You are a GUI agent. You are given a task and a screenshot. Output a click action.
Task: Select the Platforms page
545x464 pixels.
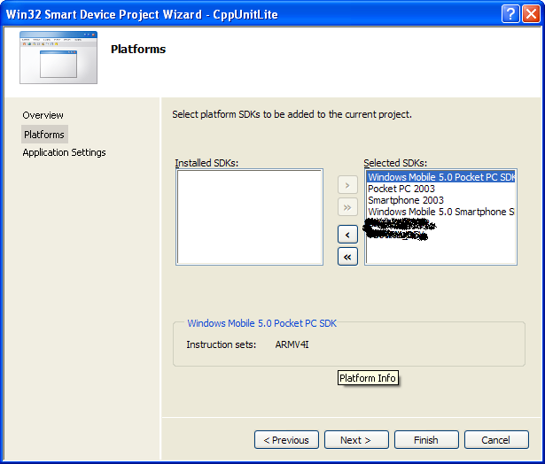[x=44, y=135]
